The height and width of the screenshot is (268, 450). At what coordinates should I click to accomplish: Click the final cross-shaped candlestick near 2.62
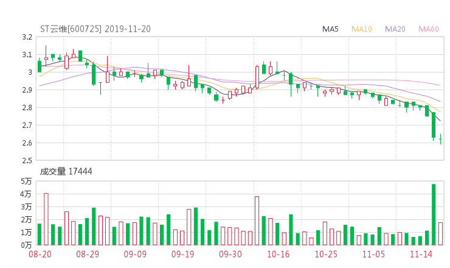point(440,139)
